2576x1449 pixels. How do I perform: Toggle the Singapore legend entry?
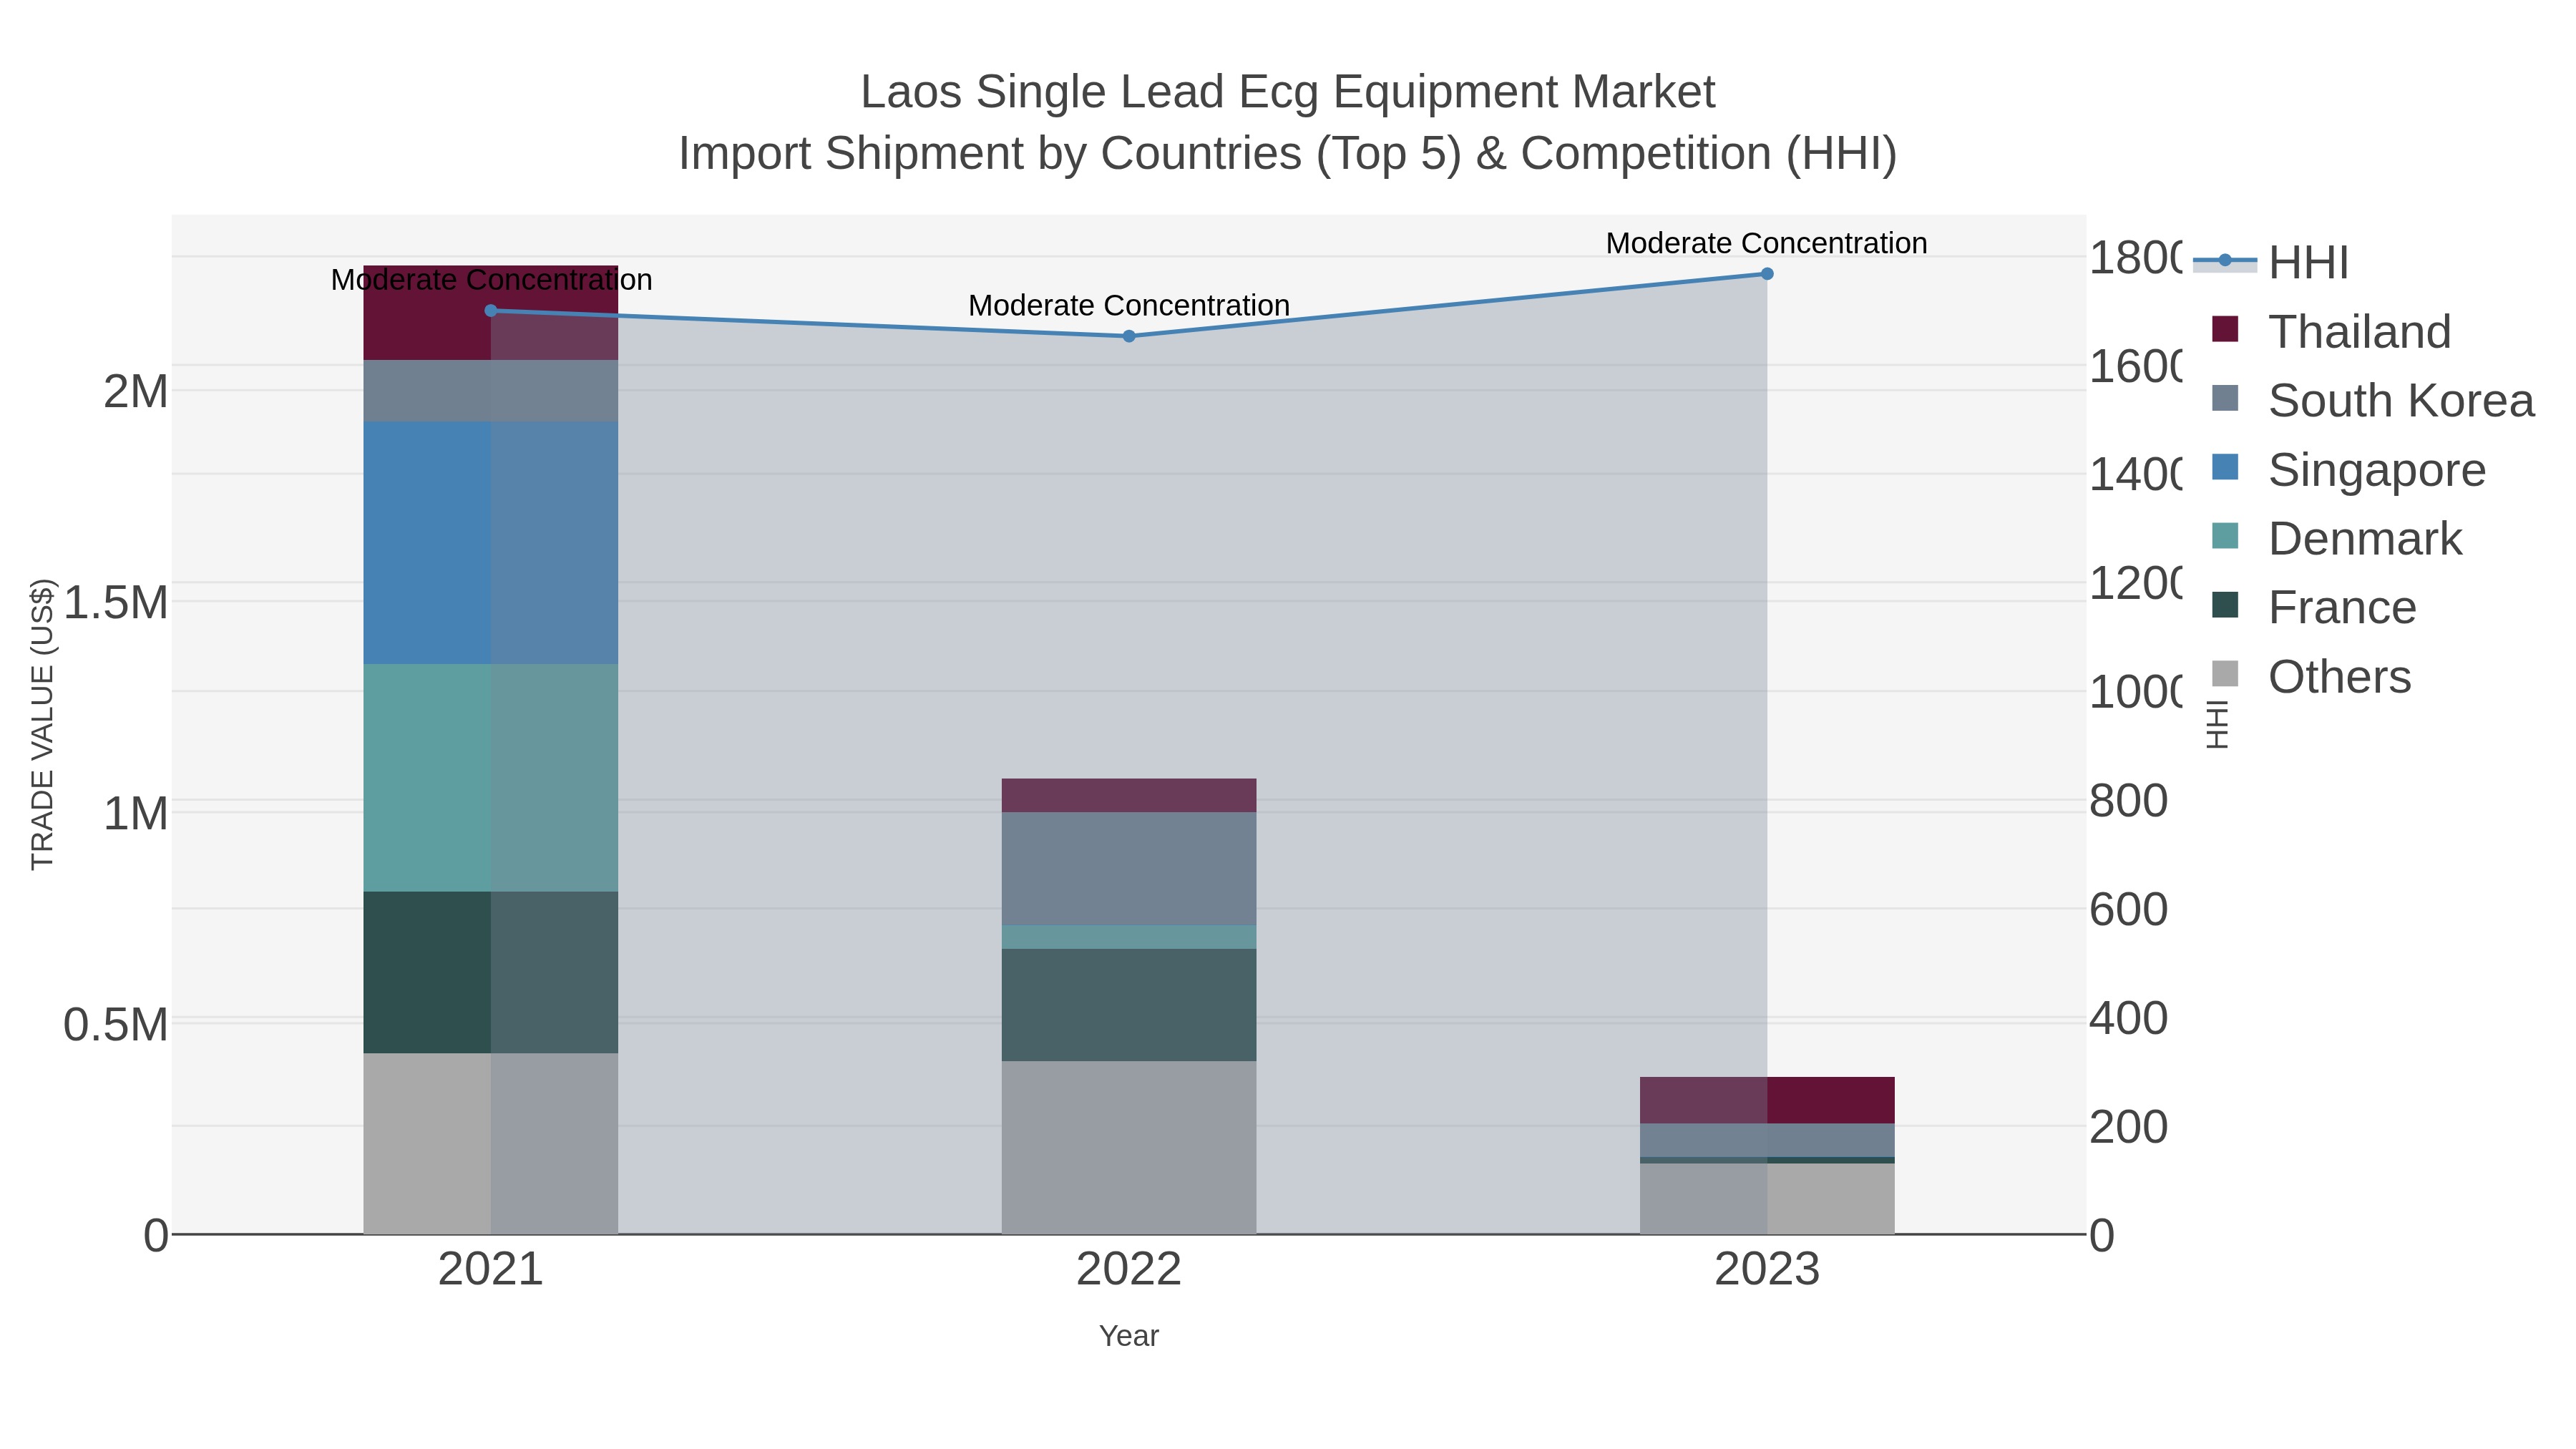2349,469
